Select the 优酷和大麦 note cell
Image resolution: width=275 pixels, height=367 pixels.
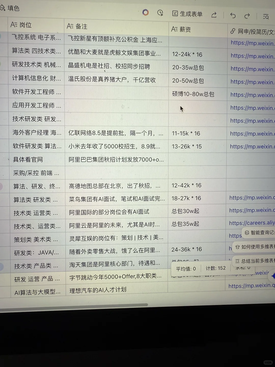[x=116, y=53]
